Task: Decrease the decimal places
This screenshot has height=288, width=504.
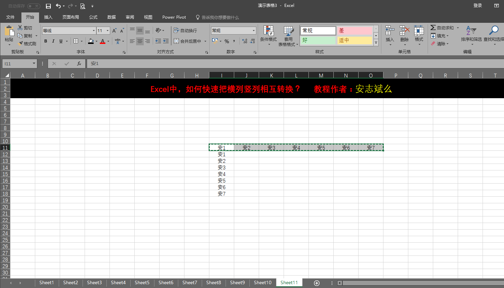Action: [x=253, y=41]
